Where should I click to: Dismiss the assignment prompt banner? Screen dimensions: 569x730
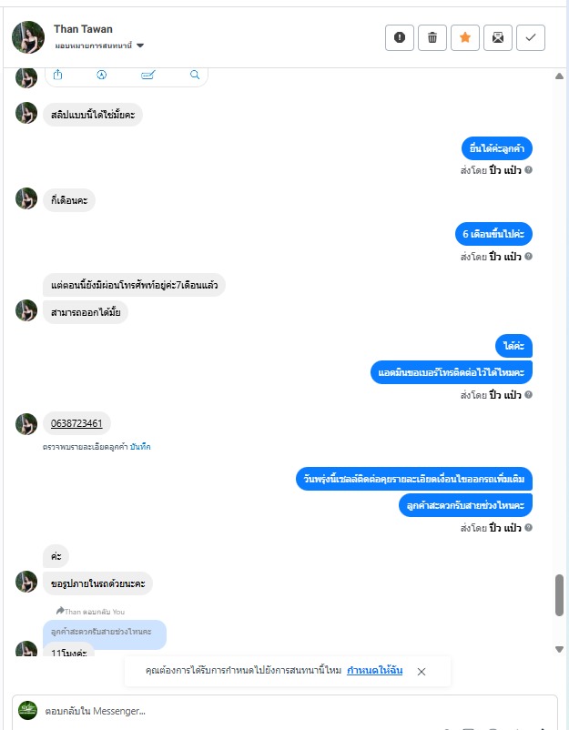click(x=422, y=672)
